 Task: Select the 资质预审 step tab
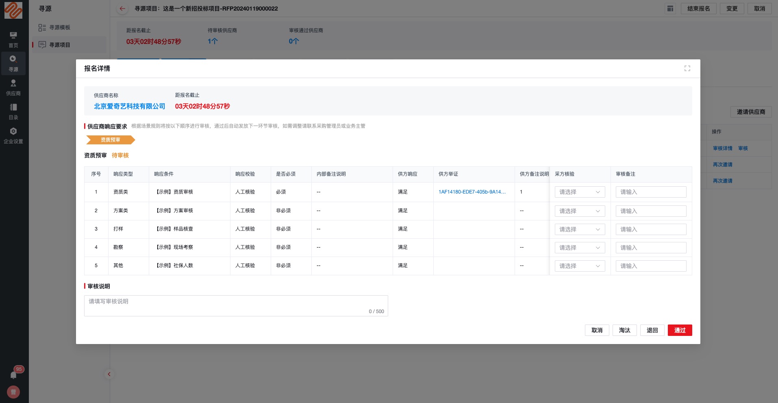[111, 140]
